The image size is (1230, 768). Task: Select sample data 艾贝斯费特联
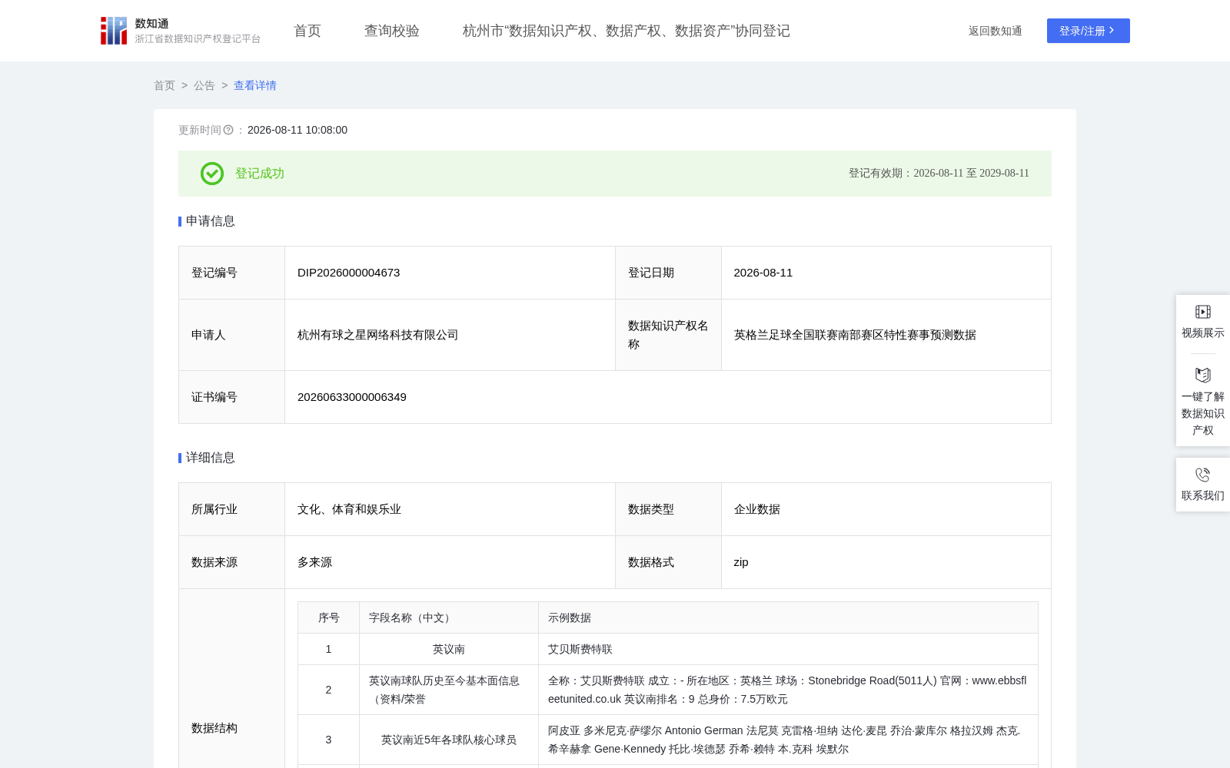pyautogui.click(x=580, y=649)
